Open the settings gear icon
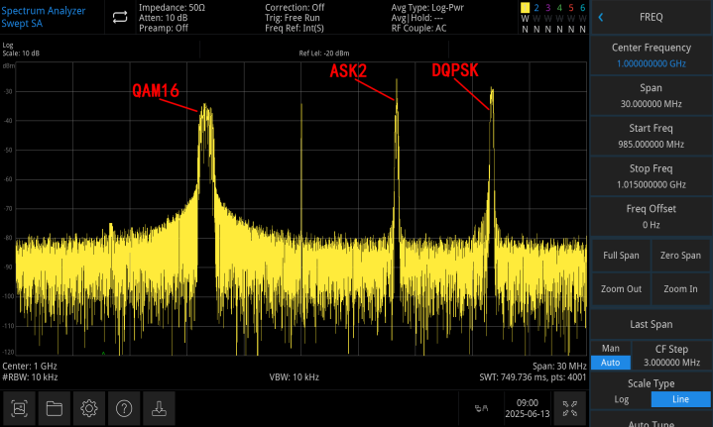713x427 pixels. [89, 408]
